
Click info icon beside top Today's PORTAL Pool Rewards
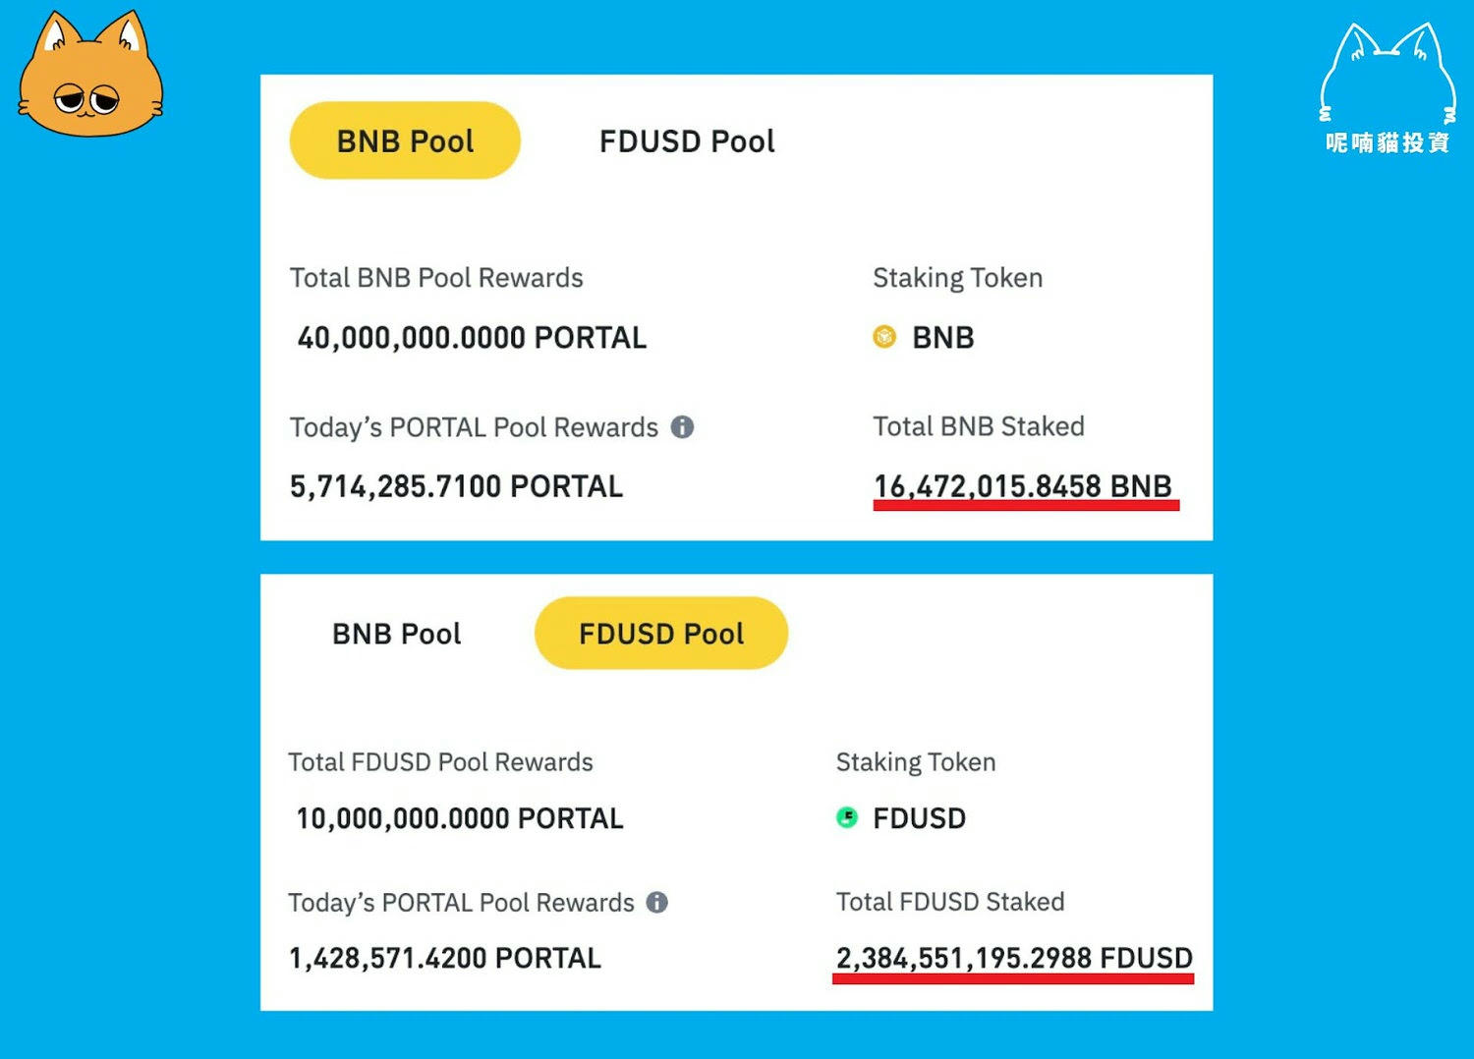point(682,427)
